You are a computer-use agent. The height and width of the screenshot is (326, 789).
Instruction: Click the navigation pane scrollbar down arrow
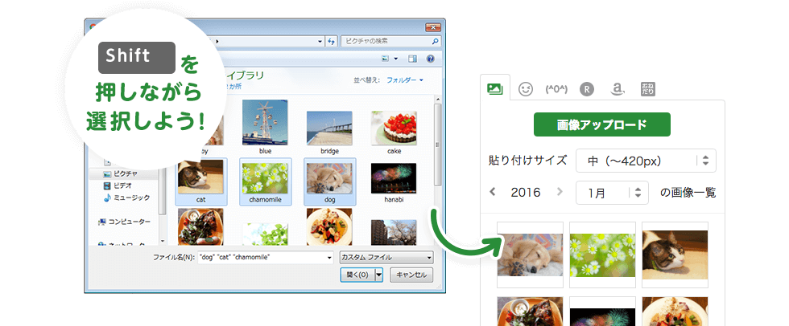(x=163, y=241)
